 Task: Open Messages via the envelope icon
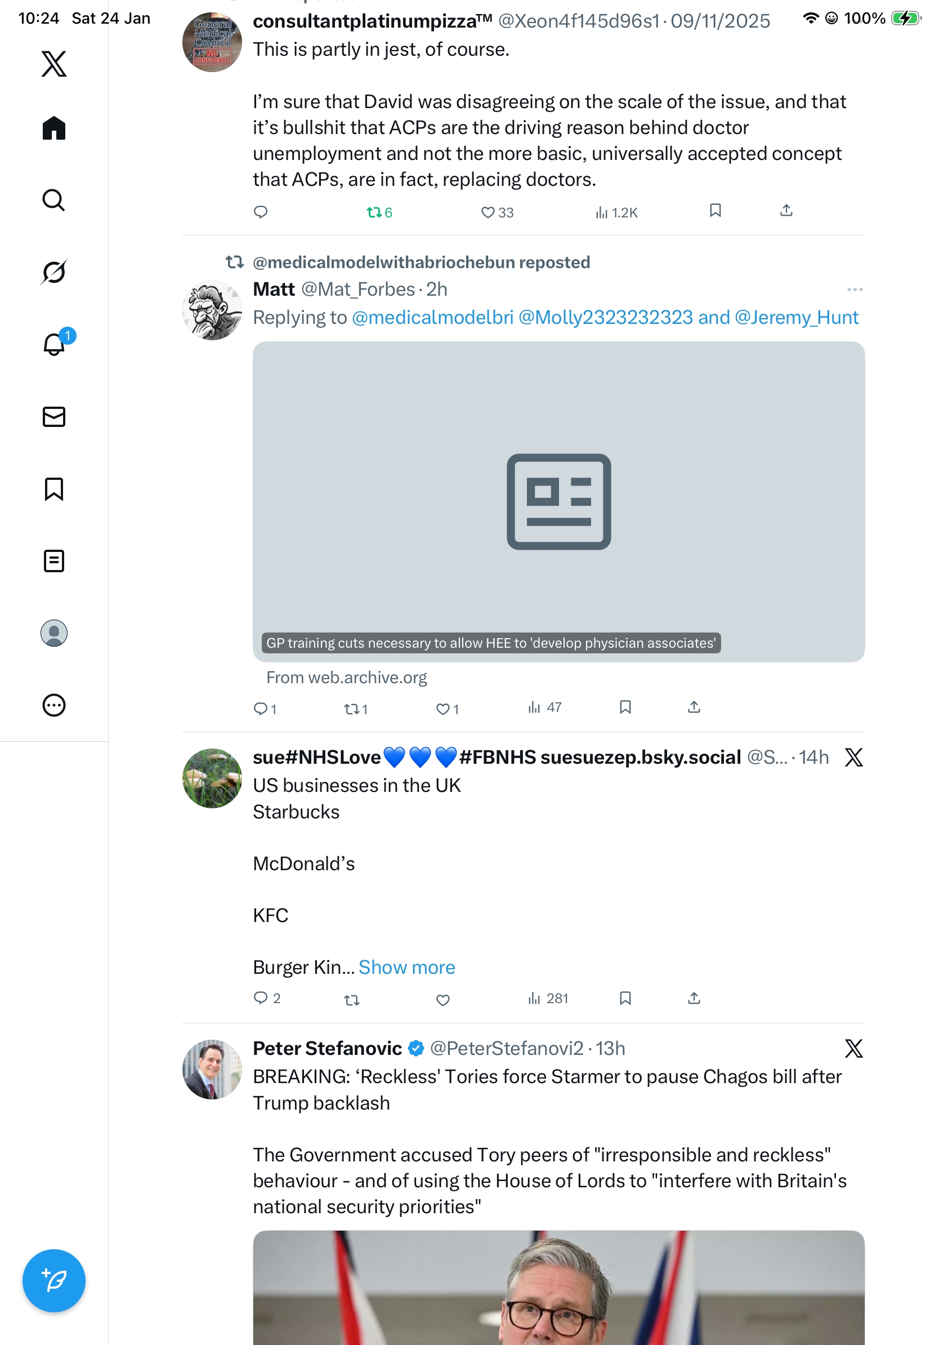pyautogui.click(x=54, y=416)
